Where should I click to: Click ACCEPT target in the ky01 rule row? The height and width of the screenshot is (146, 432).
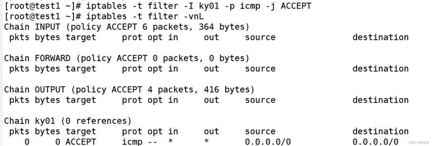pyautogui.click(x=81, y=142)
